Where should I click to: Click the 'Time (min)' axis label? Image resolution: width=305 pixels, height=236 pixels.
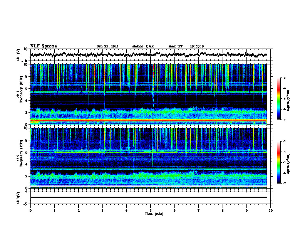pyautogui.click(x=154, y=214)
